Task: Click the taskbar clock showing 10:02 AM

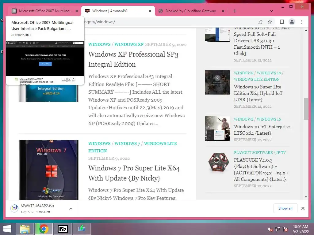Action: [301, 229]
